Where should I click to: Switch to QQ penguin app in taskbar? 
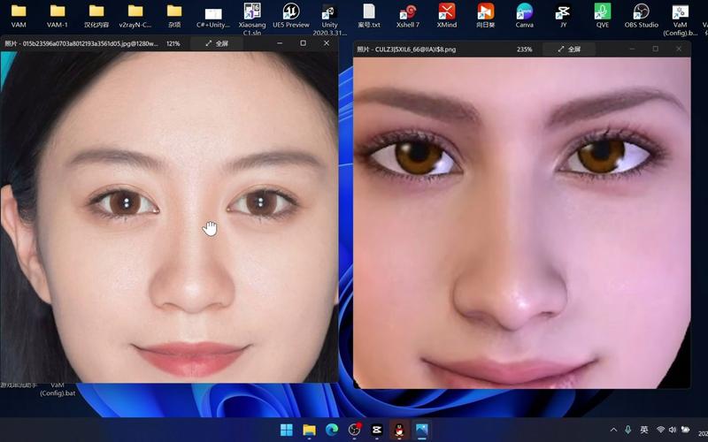point(400,431)
